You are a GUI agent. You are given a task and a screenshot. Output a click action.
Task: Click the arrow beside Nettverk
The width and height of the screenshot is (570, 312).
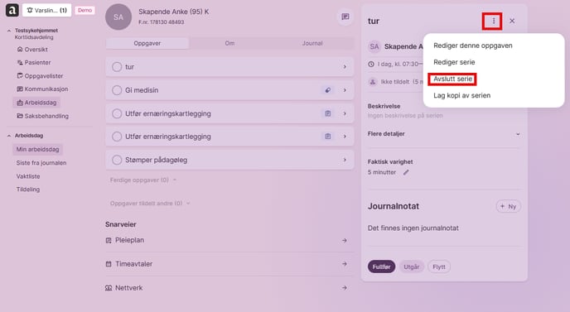pos(345,288)
